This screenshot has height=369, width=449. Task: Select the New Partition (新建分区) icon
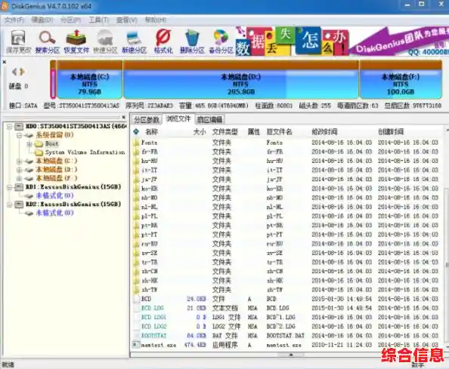pos(135,42)
